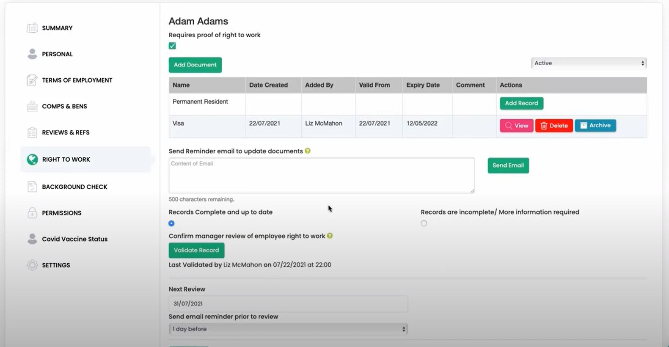Go to Personal section
The width and height of the screenshot is (669, 347).
57,54
